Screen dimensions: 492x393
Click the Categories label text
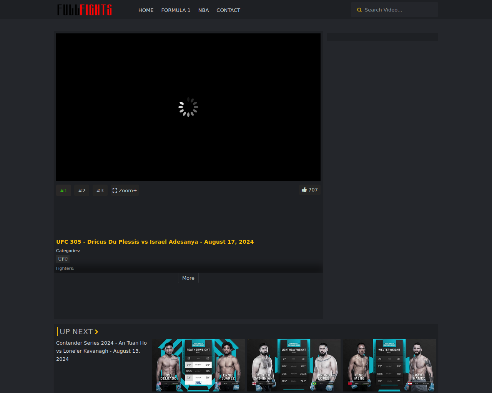click(68, 251)
